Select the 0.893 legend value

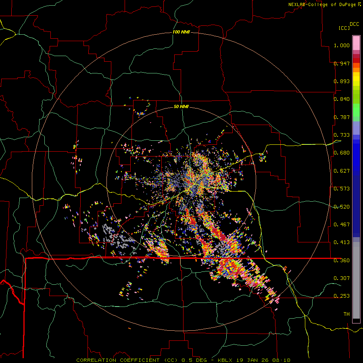pyautogui.click(x=342, y=81)
